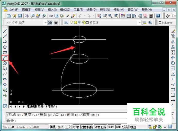Open the QuickCalc calculator icon
Viewport: 178px width, 131px height.
pyautogui.click(x=151, y=16)
